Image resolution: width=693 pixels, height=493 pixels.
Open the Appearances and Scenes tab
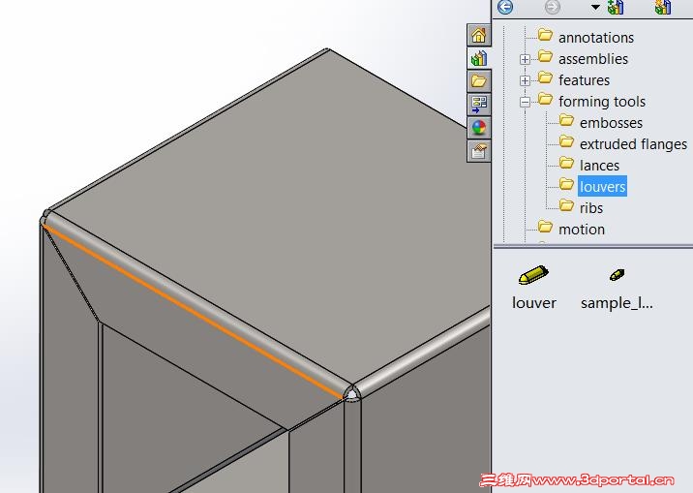(479, 127)
